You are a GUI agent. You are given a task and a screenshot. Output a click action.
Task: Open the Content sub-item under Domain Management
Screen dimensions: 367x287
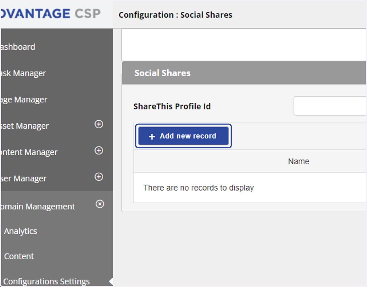[x=19, y=256]
